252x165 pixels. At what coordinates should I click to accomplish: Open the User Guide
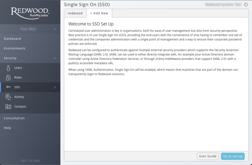tap(208, 156)
